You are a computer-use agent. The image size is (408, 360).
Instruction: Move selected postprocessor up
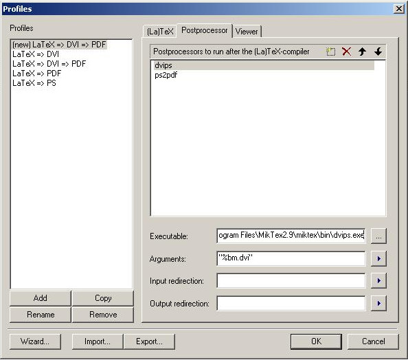click(362, 52)
